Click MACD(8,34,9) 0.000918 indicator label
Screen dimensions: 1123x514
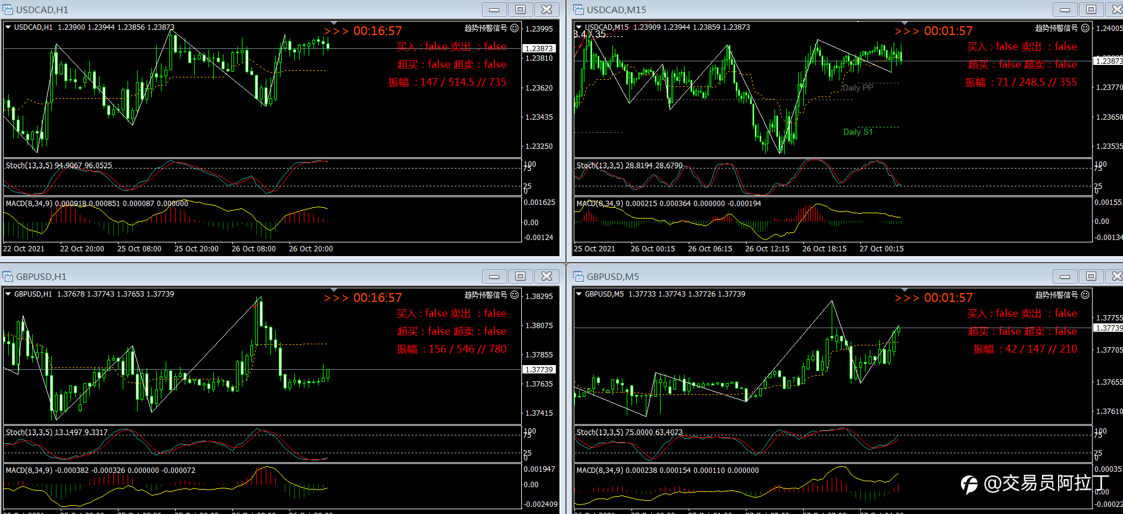(97, 204)
